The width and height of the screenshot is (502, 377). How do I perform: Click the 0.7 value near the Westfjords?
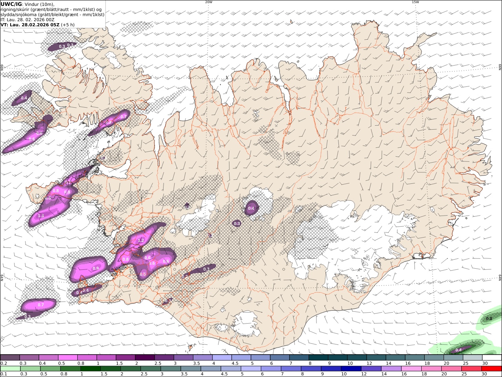click(124, 117)
